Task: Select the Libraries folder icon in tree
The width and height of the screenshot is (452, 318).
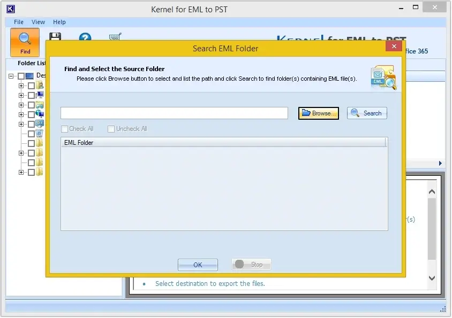Action: (x=40, y=105)
